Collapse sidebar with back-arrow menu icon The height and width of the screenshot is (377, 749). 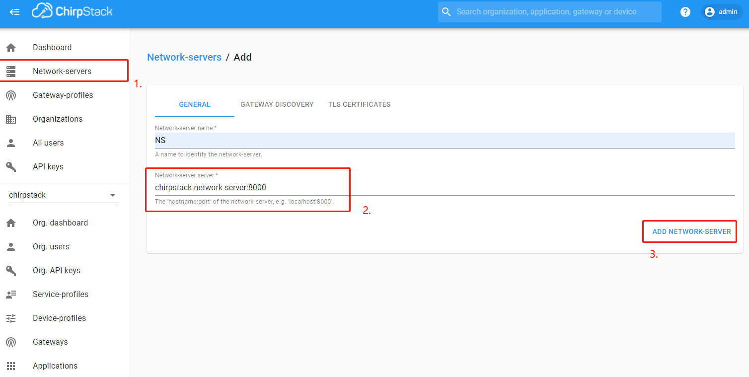pyautogui.click(x=14, y=12)
